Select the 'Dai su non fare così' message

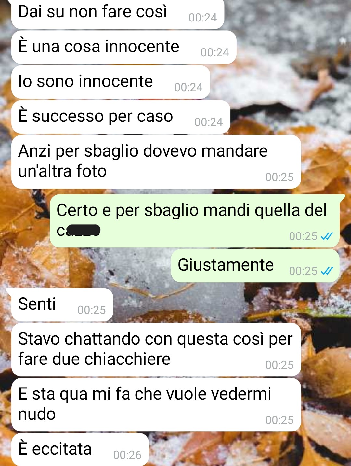click(118, 13)
